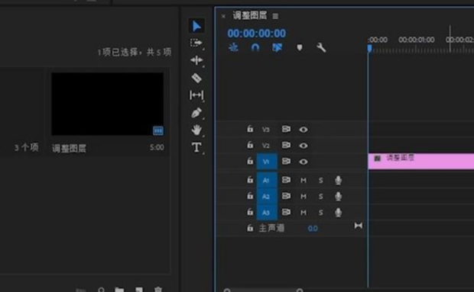Click the 调整图层 item name label
This screenshot has height=292, width=474.
pyautogui.click(x=70, y=148)
